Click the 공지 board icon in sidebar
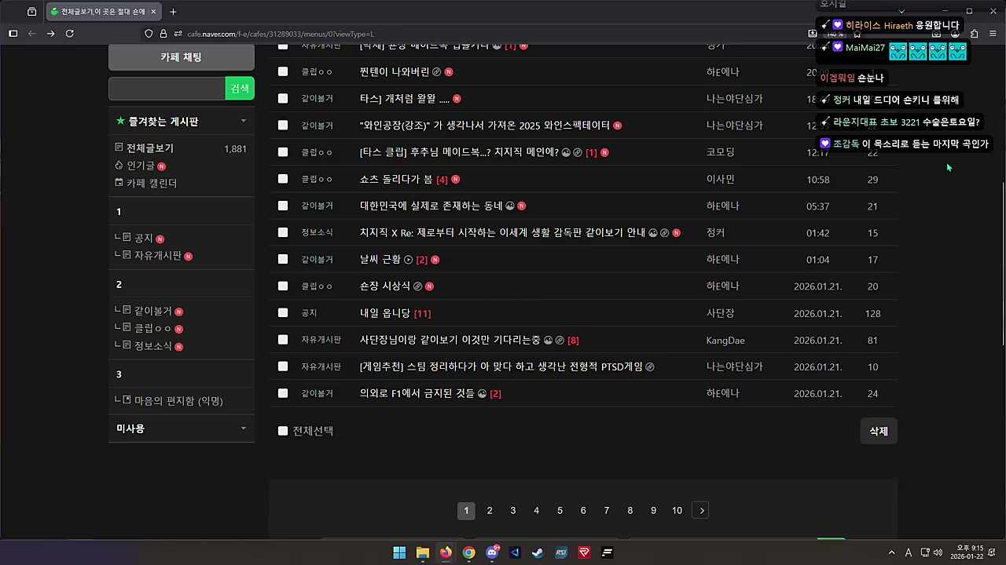 tap(127, 238)
